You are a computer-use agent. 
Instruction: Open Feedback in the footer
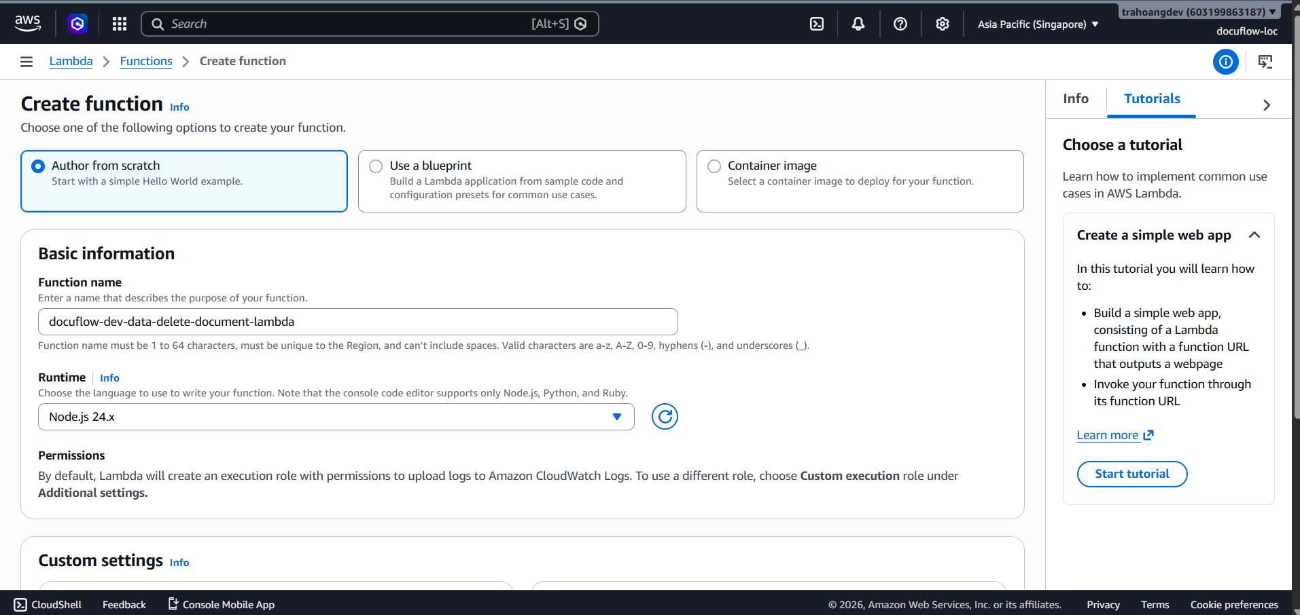pyautogui.click(x=124, y=605)
